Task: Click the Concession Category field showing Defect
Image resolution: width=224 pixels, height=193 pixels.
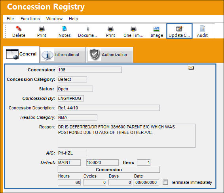Action: tap(72, 79)
